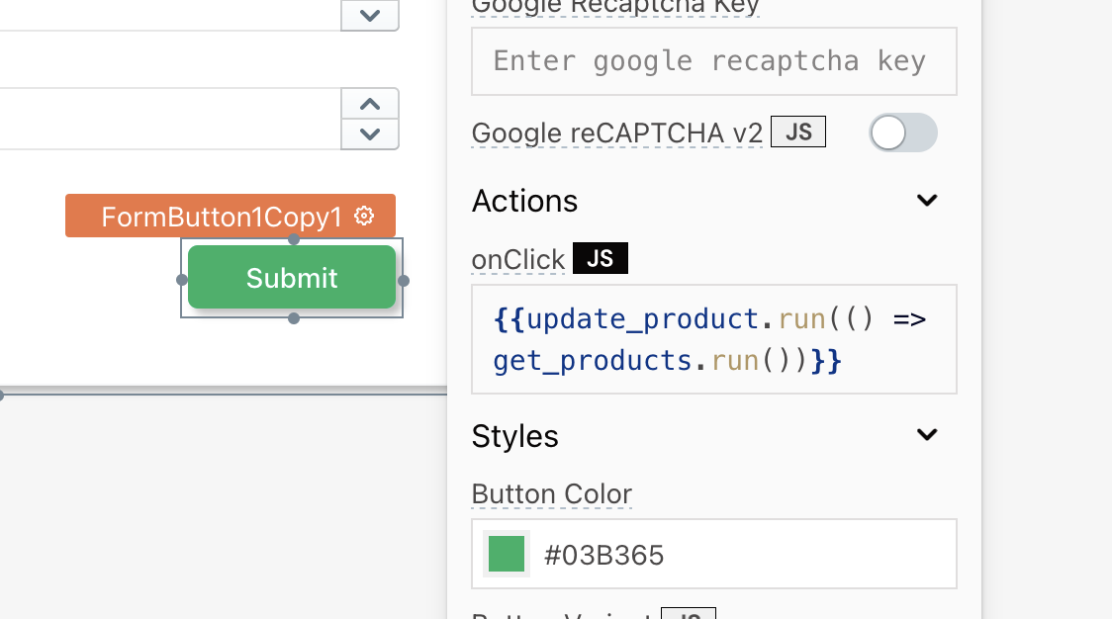This screenshot has width=1112, height=619.
Task: Click the Enter google recaptcha key input
Action: tap(713, 60)
